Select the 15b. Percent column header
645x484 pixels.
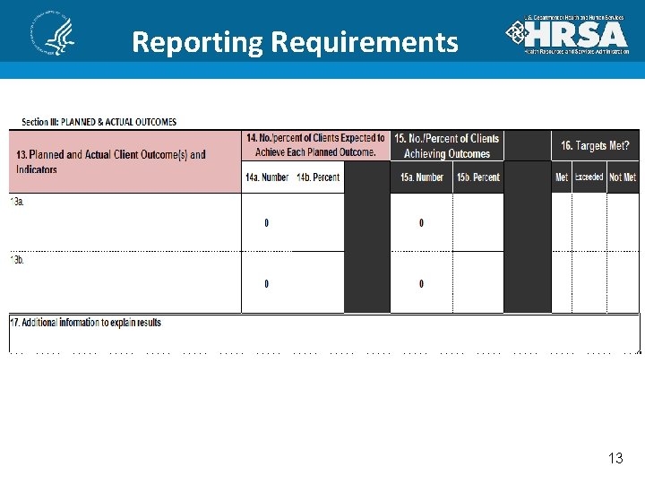(478, 177)
